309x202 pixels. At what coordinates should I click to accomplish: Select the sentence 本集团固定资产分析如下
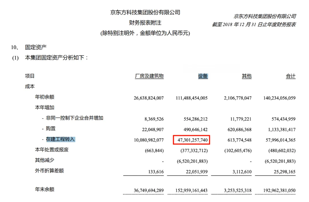tap(55, 58)
